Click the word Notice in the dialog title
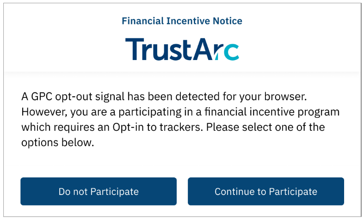 click(228, 21)
